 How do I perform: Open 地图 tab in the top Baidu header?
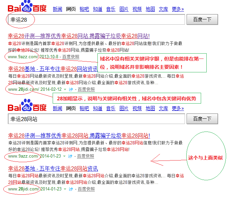click(x=150, y=9)
